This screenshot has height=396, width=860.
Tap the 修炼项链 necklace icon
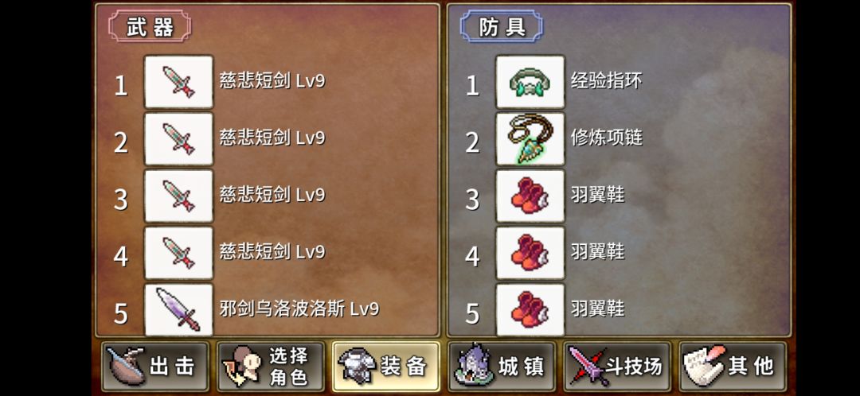point(530,139)
